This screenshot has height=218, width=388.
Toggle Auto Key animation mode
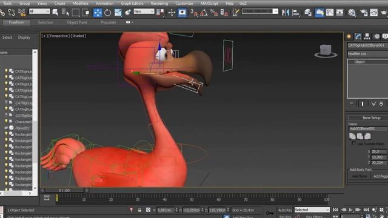[x=285, y=210]
